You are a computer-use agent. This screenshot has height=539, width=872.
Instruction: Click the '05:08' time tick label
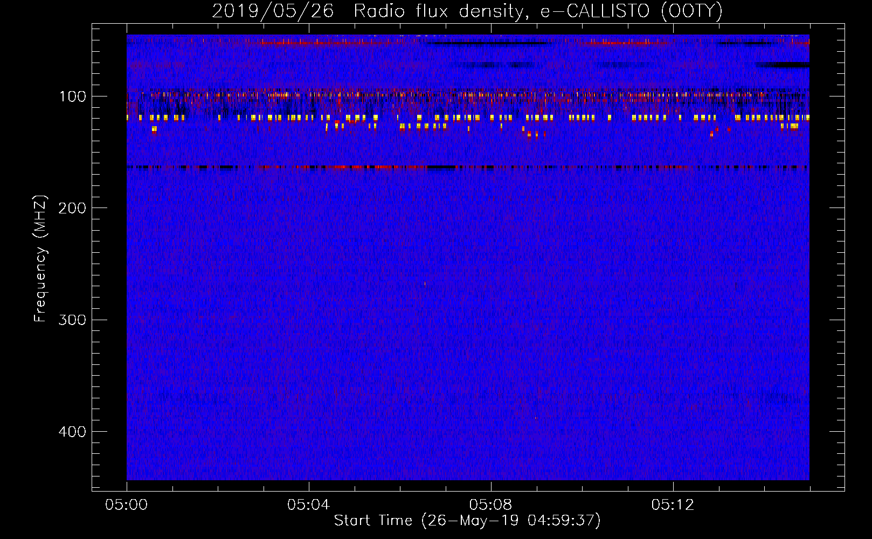point(490,505)
